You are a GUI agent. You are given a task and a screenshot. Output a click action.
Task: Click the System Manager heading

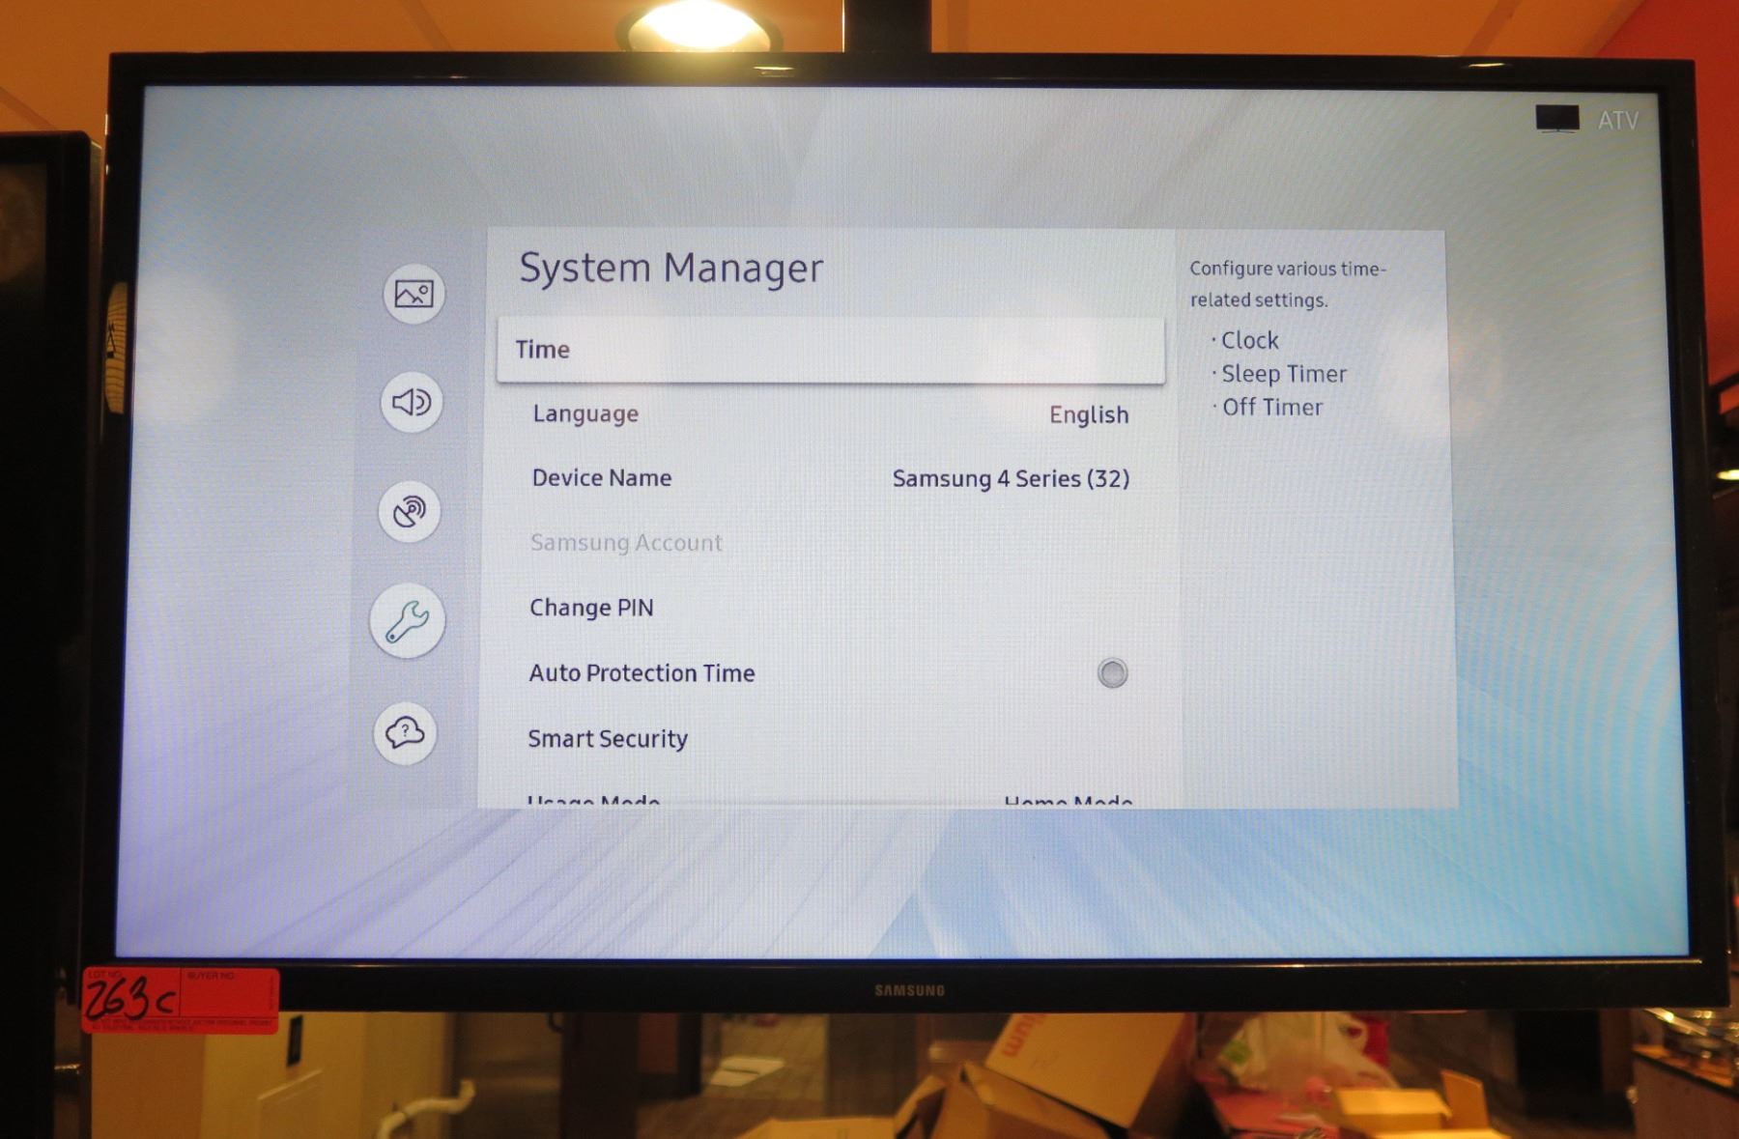(671, 268)
